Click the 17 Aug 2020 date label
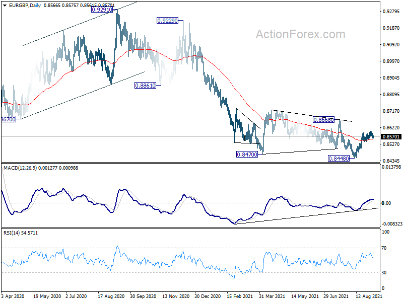 pos(111,296)
